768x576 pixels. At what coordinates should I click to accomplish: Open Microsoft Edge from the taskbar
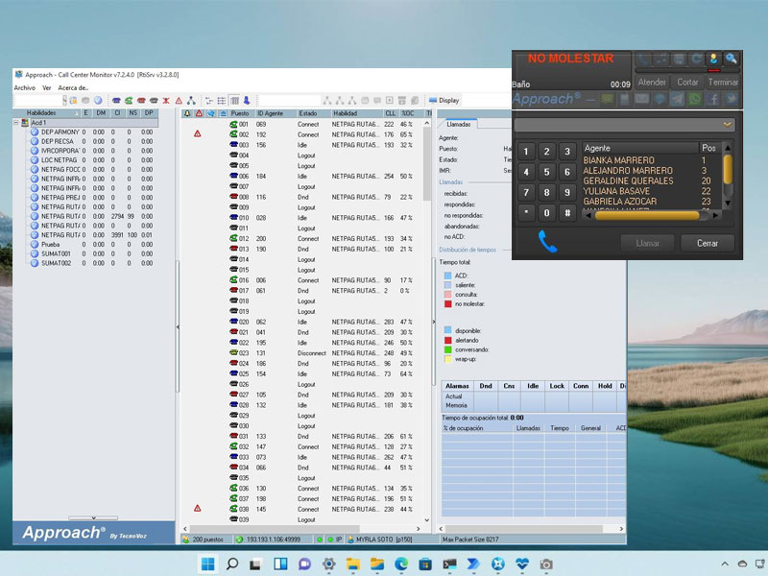coord(401,564)
